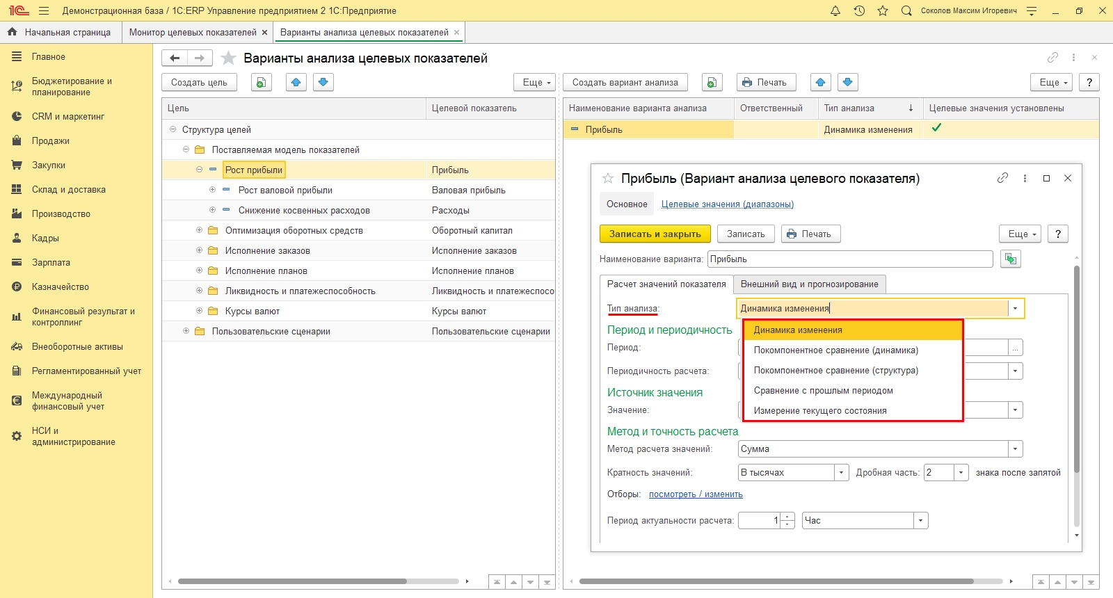Viewport: 1113px width, 598px height.
Task: Open the main hamburger menu
Action: pos(44,10)
